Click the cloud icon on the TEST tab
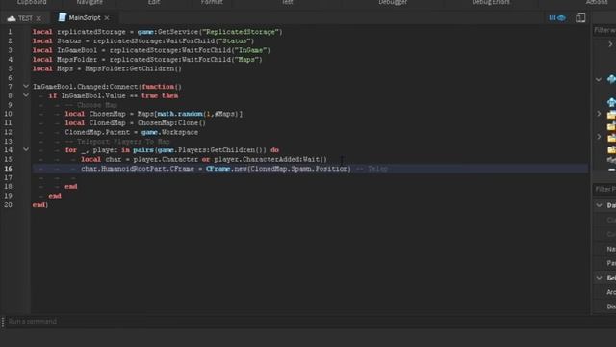This screenshot has height=347, width=616. (12, 18)
